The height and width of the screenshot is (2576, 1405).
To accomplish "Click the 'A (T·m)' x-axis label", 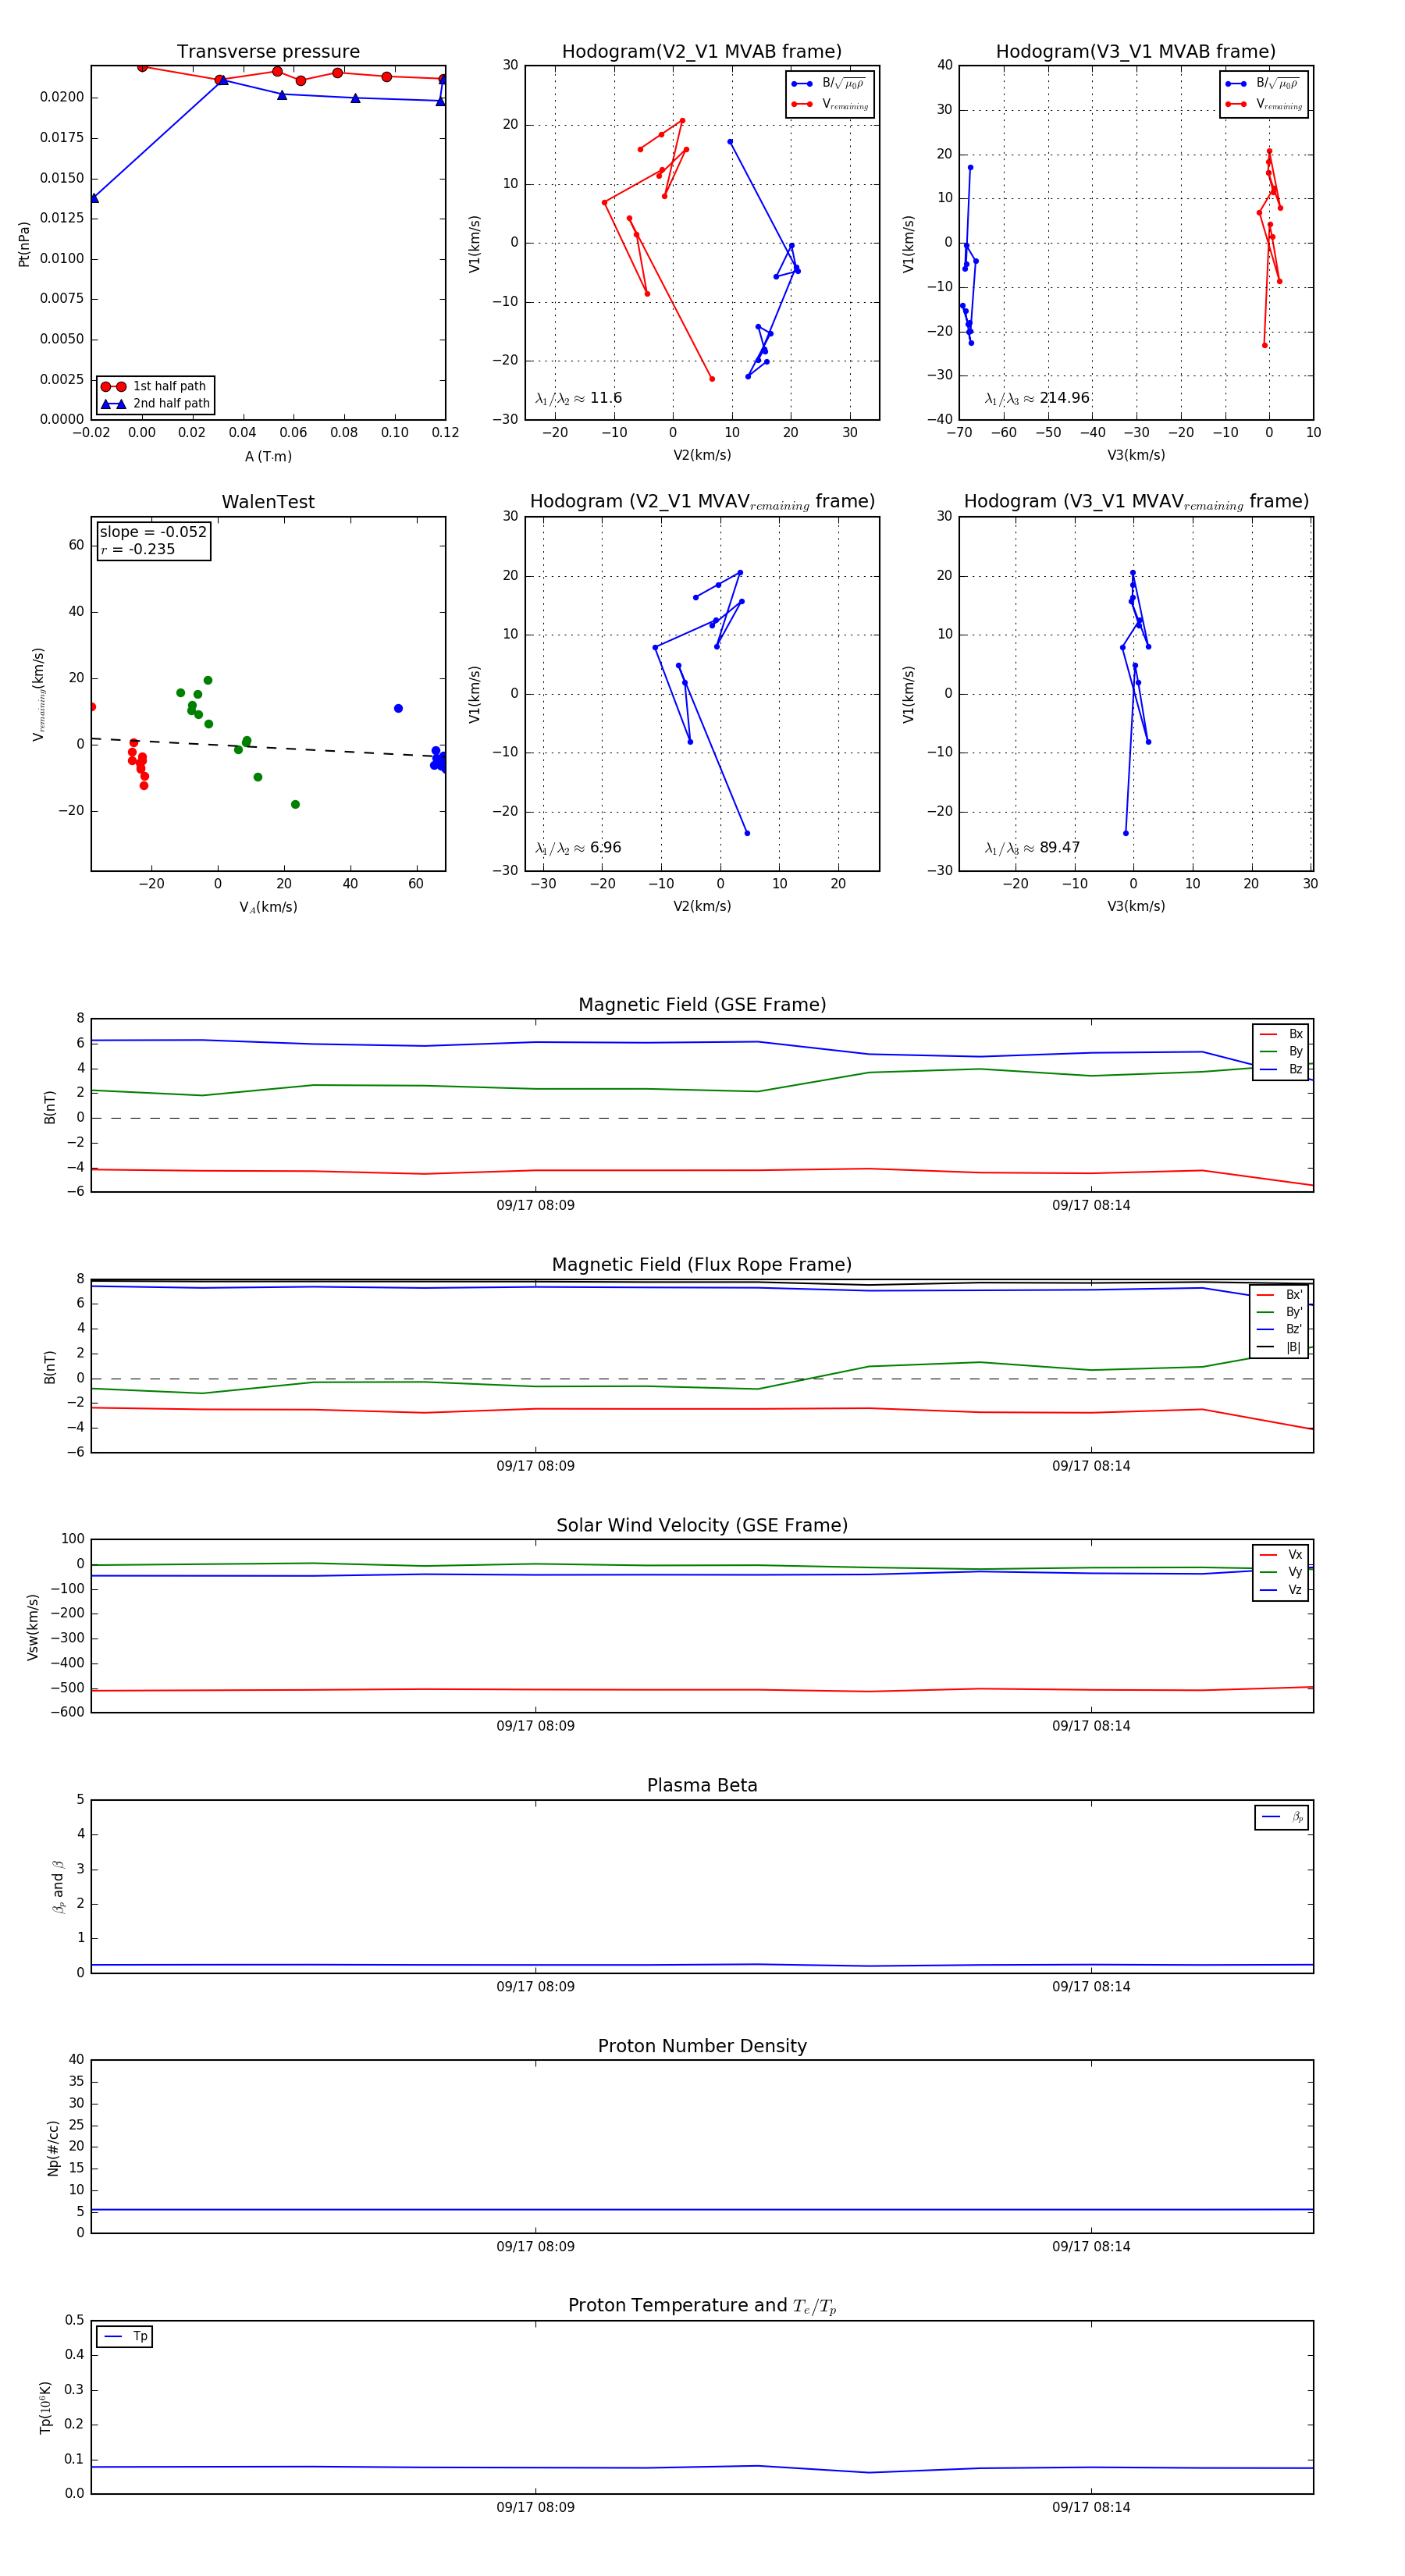I will coord(268,456).
